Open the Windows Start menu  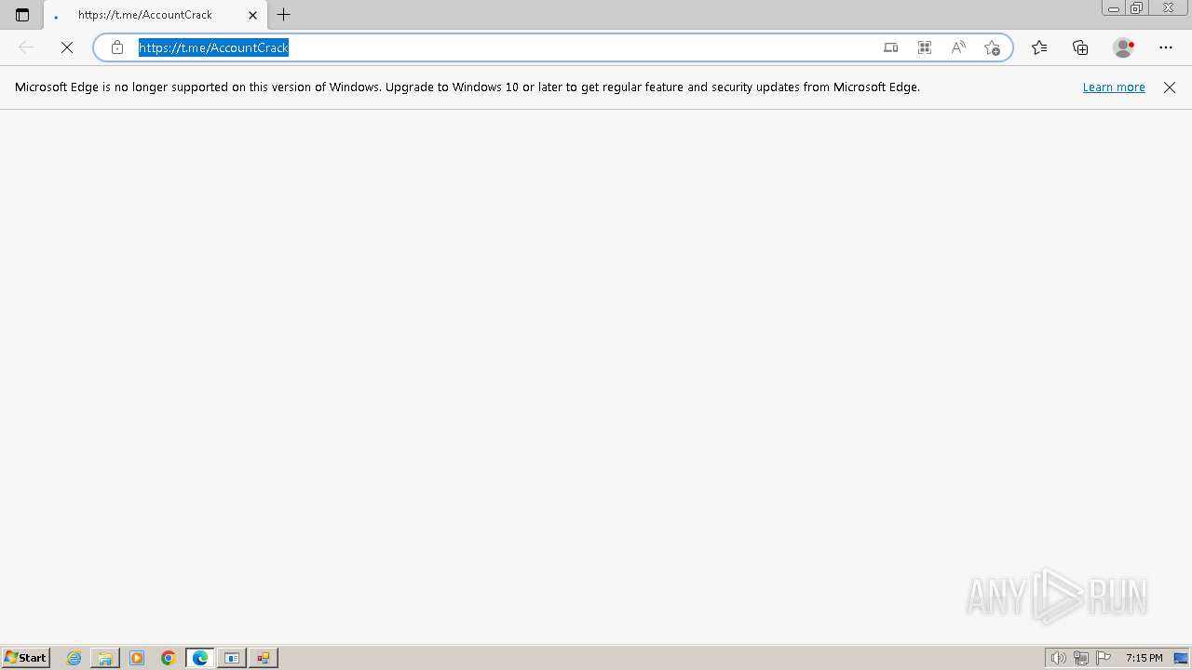pyautogui.click(x=25, y=658)
